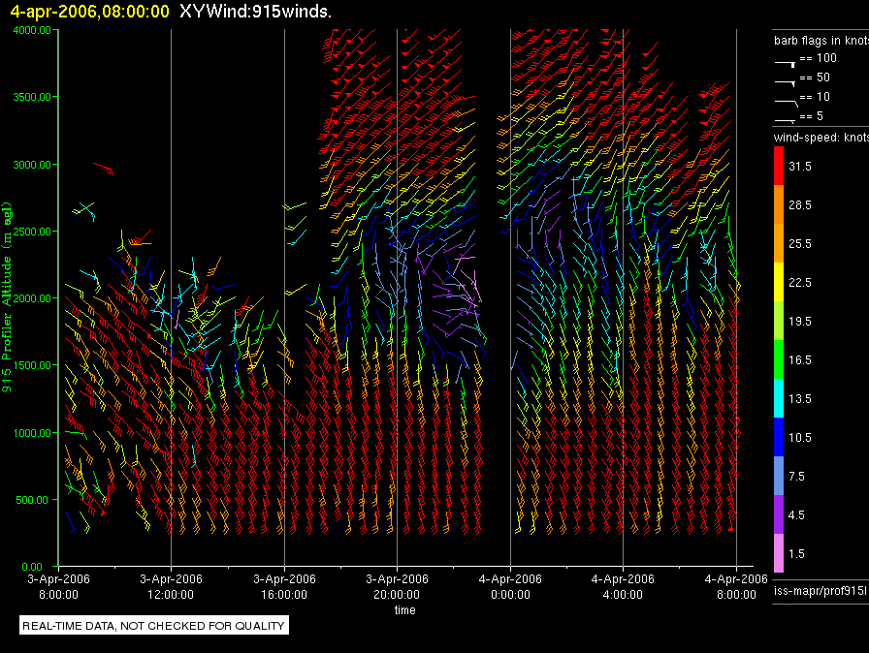Click the 3-Apr-2006 16:00:00 time tick label

284,586
